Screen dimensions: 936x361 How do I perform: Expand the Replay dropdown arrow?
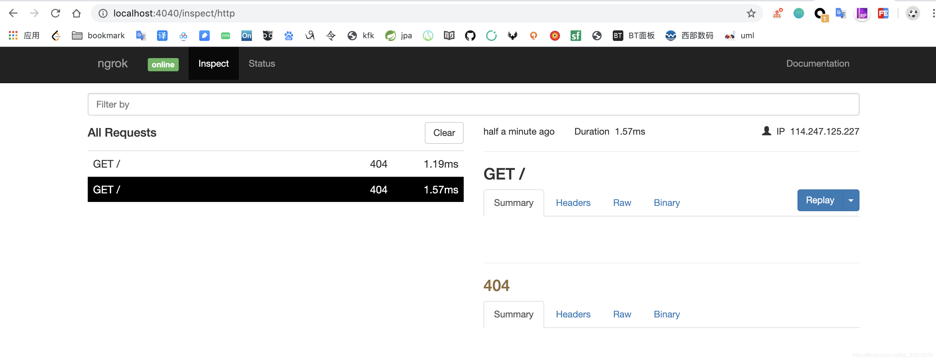pyautogui.click(x=851, y=200)
